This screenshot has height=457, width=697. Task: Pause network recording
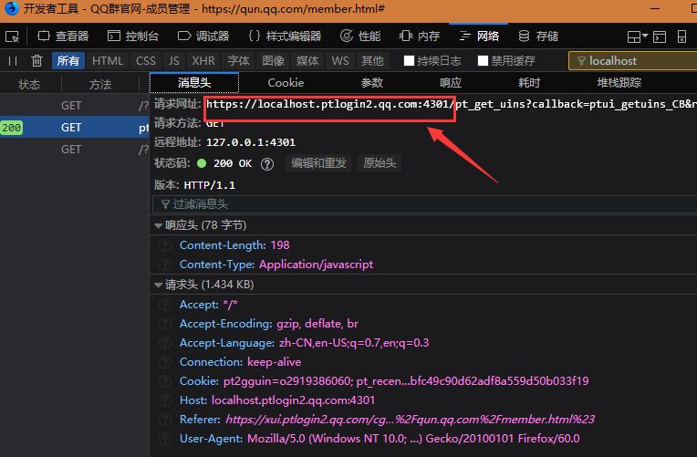[13, 61]
